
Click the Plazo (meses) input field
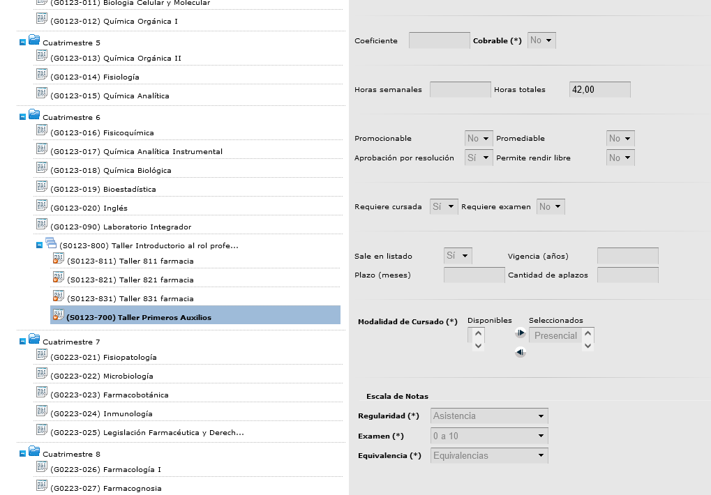[474, 275]
